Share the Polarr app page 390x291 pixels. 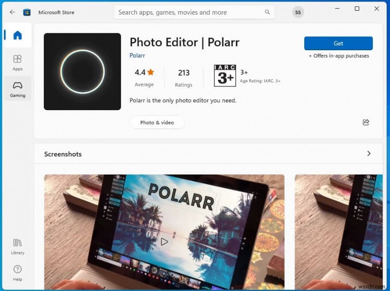366,122
